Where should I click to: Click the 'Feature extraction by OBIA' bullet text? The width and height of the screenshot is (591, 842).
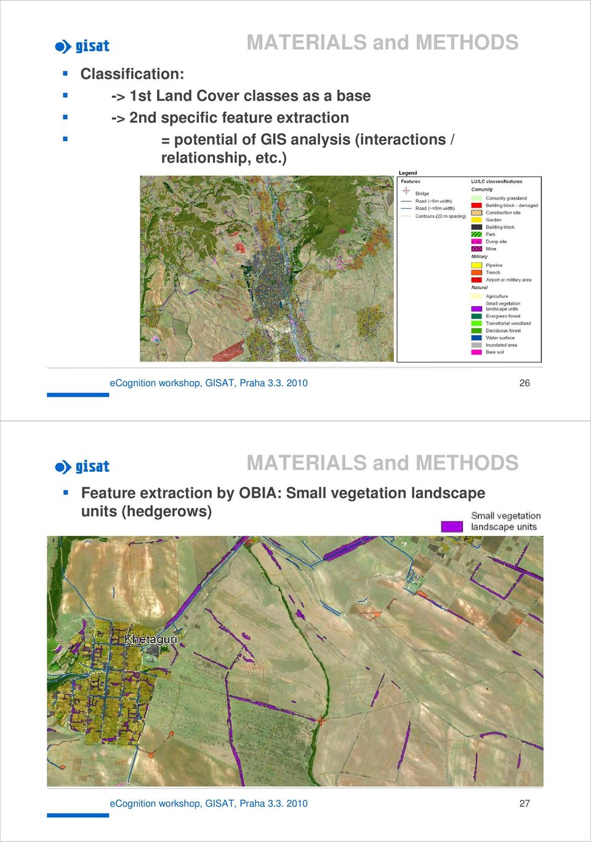pos(283,502)
